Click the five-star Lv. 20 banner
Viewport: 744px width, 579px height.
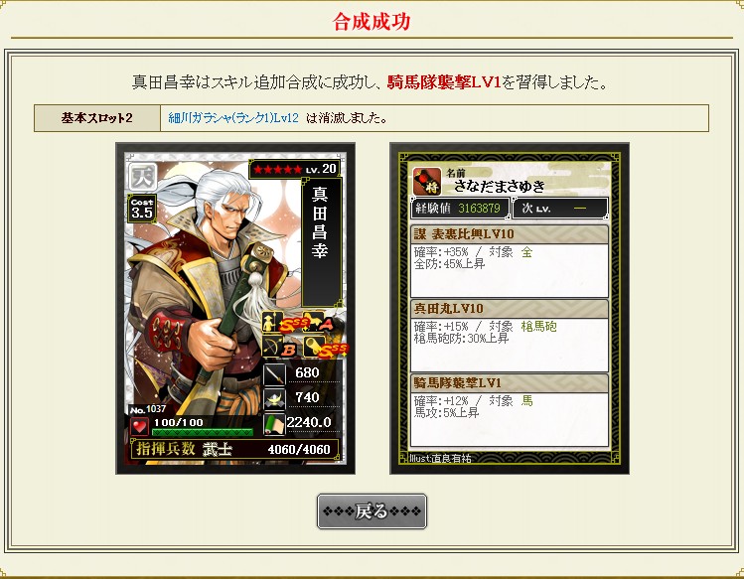[x=295, y=169]
